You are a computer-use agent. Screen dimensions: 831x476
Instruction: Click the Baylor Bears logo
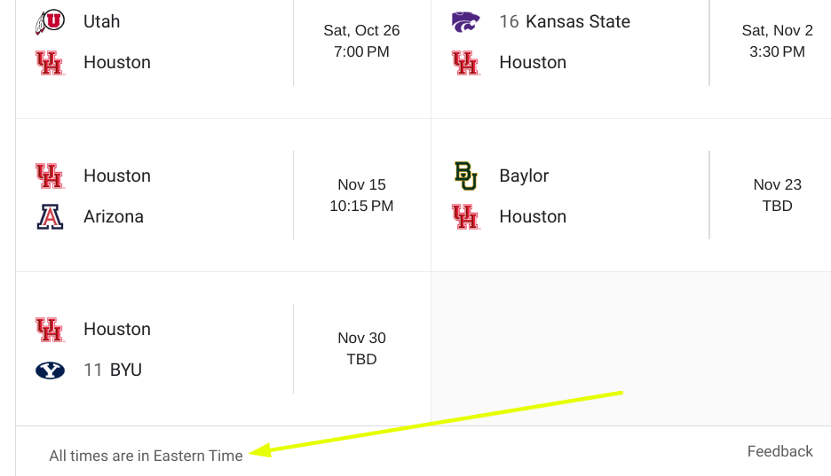(466, 176)
